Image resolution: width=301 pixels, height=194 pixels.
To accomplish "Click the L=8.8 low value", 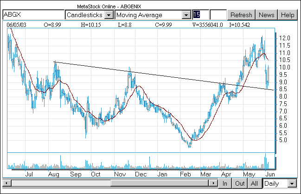I will pos(125,25).
